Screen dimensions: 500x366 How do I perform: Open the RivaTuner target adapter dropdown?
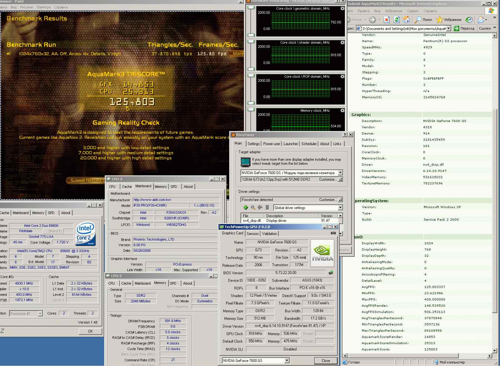pos(340,173)
